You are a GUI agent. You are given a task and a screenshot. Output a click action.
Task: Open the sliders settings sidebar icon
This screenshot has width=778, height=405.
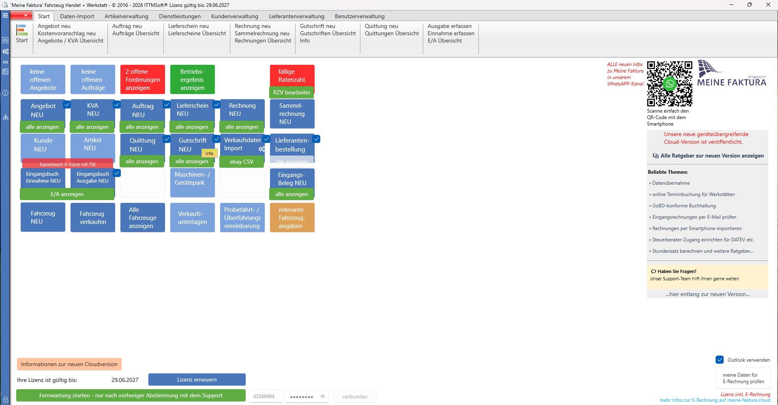click(5, 40)
